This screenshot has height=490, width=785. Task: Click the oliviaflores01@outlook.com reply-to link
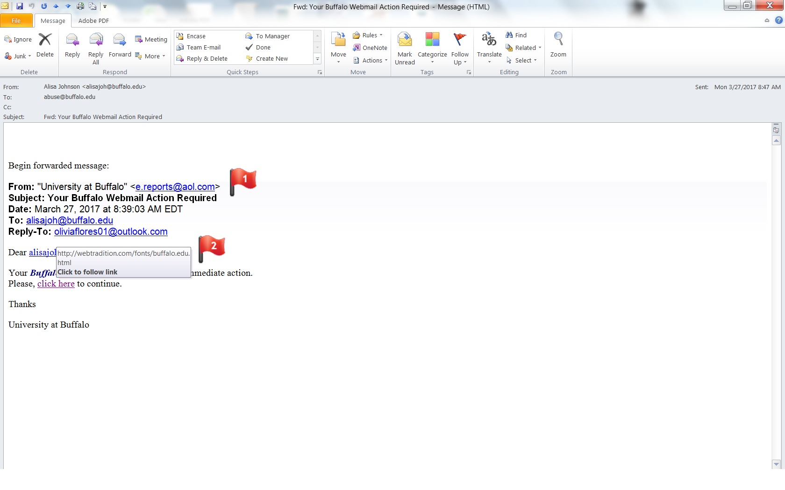[x=111, y=232]
